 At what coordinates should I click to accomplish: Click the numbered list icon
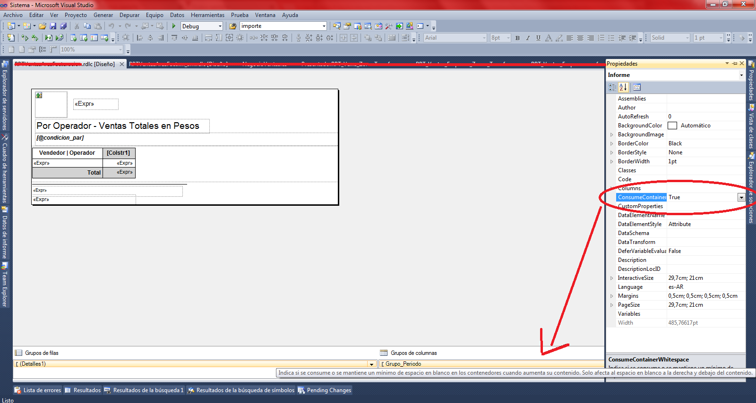pos(601,38)
